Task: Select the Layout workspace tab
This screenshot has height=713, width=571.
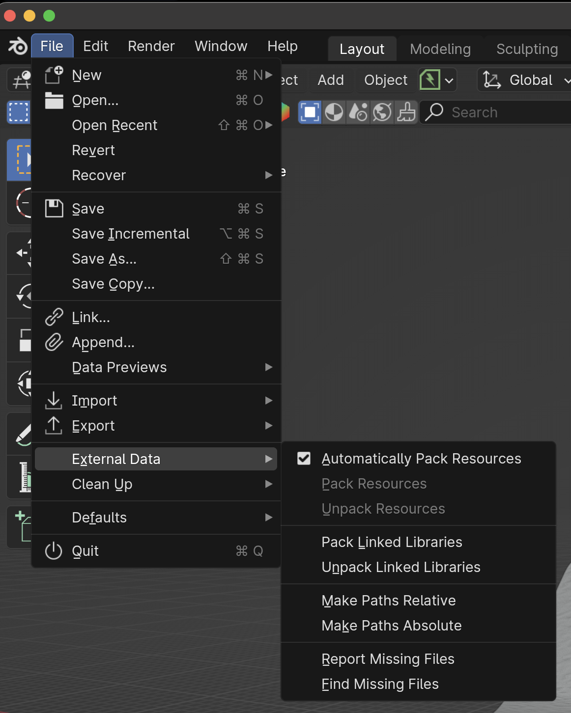Action: 362,49
